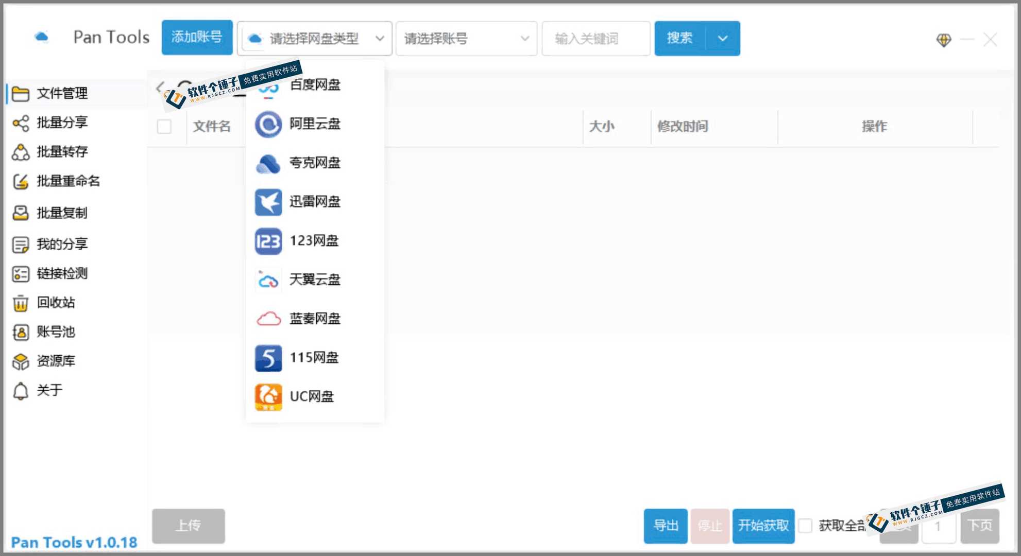
Task: Click the 蓝奏网盘 red cloud icon
Action: tap(268, 319)
